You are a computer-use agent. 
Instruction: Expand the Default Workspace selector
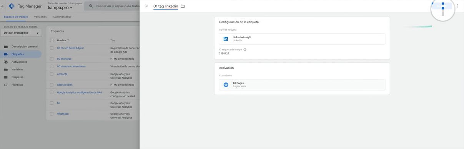[21, 33]
